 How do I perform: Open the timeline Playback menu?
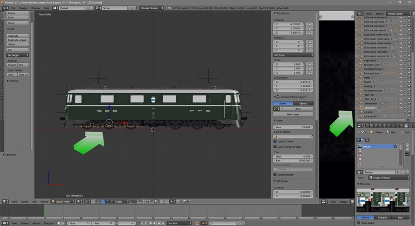49,223
